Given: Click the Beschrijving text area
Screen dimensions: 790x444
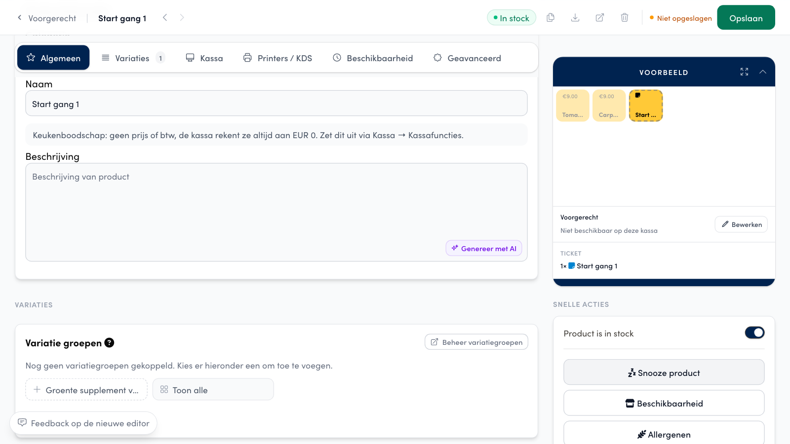Looking at the screenshot, I should point(276,212).
